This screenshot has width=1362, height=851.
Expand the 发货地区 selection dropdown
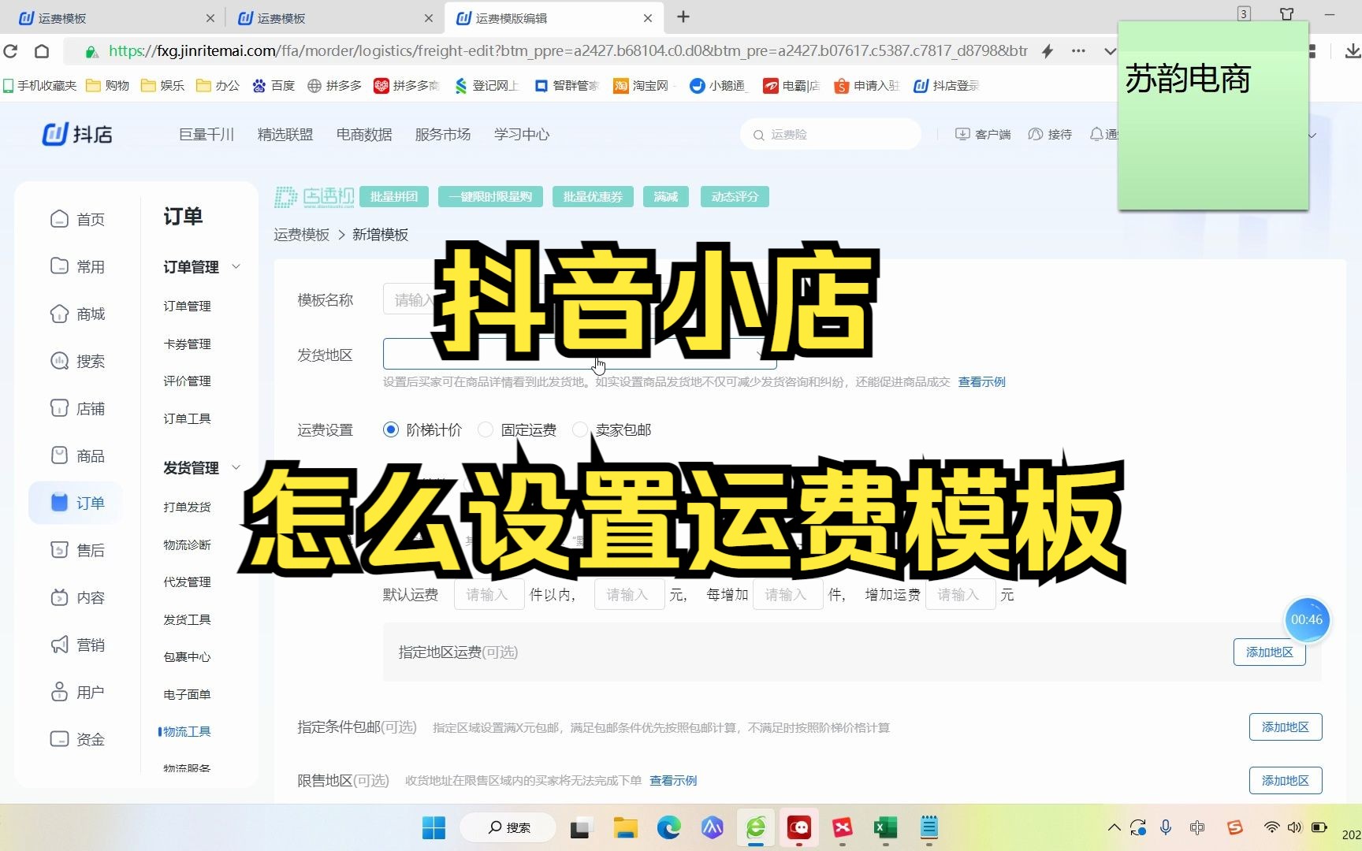pyautogui.click(x=759, y=355)
